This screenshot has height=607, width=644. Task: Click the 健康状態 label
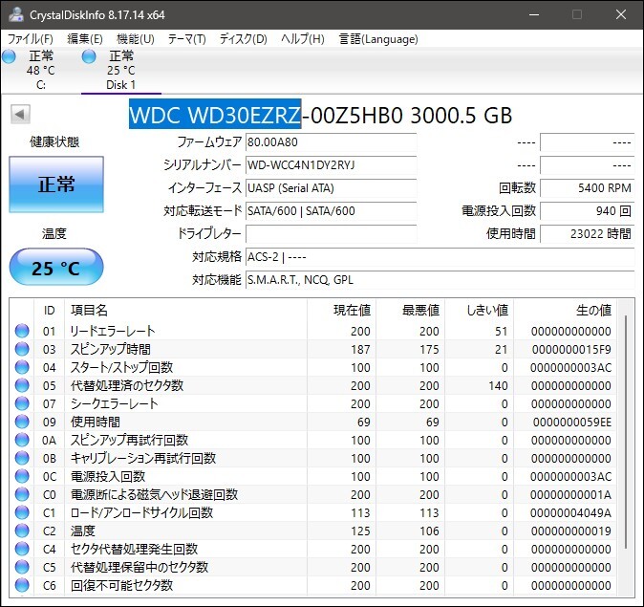point(54,142)
